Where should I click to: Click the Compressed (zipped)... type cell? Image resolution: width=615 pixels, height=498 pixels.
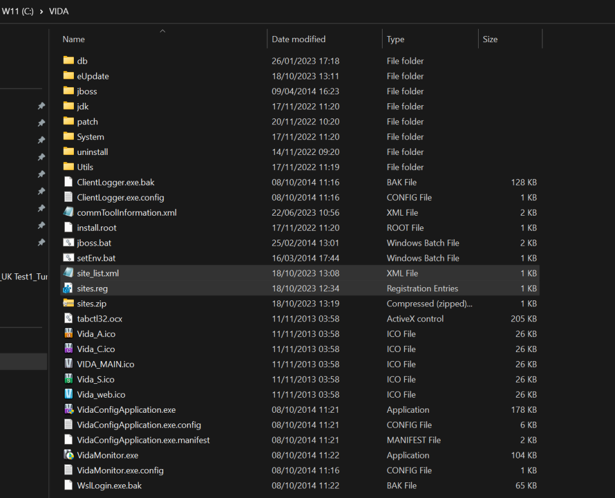(x=429, y=304)
